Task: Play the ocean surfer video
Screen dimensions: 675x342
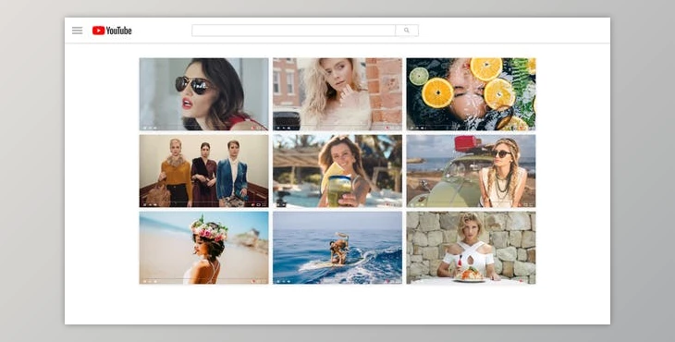Action: click(x=278, y=281)
